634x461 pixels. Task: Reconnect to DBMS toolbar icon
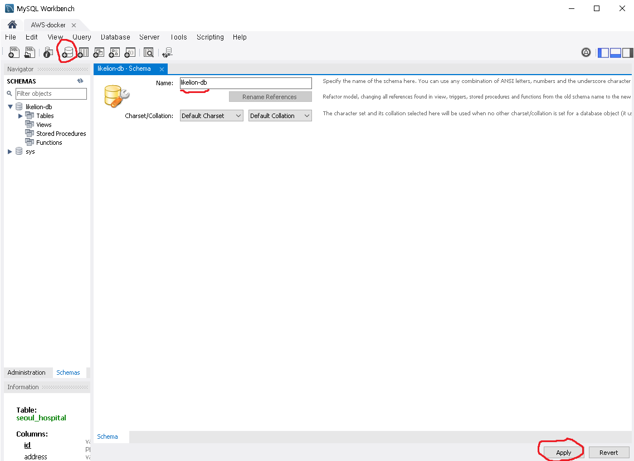click(167, 52)
